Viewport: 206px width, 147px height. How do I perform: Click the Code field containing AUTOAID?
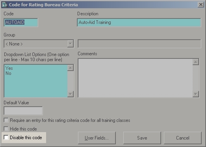point(21,22)
